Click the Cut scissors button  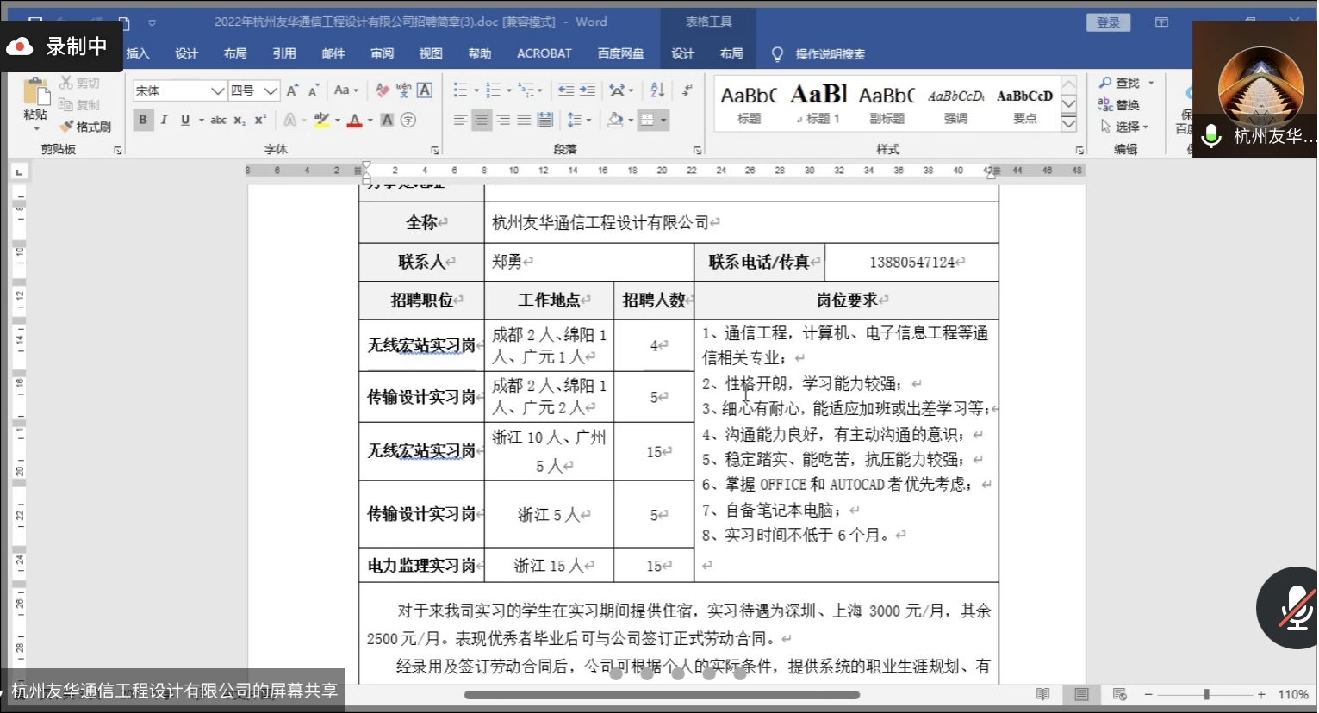79,83
